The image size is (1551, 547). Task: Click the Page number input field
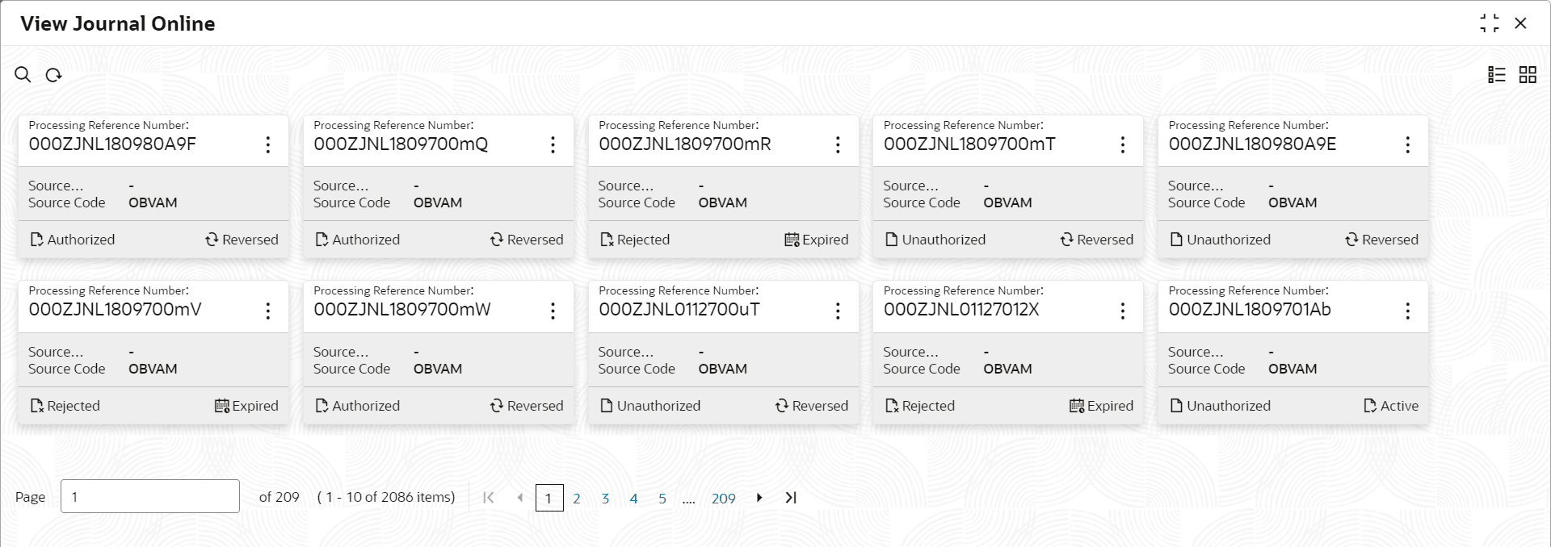click(150, 496)
